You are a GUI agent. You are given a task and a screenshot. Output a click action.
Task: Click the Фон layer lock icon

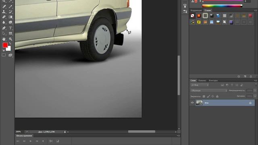click(250, 103)
